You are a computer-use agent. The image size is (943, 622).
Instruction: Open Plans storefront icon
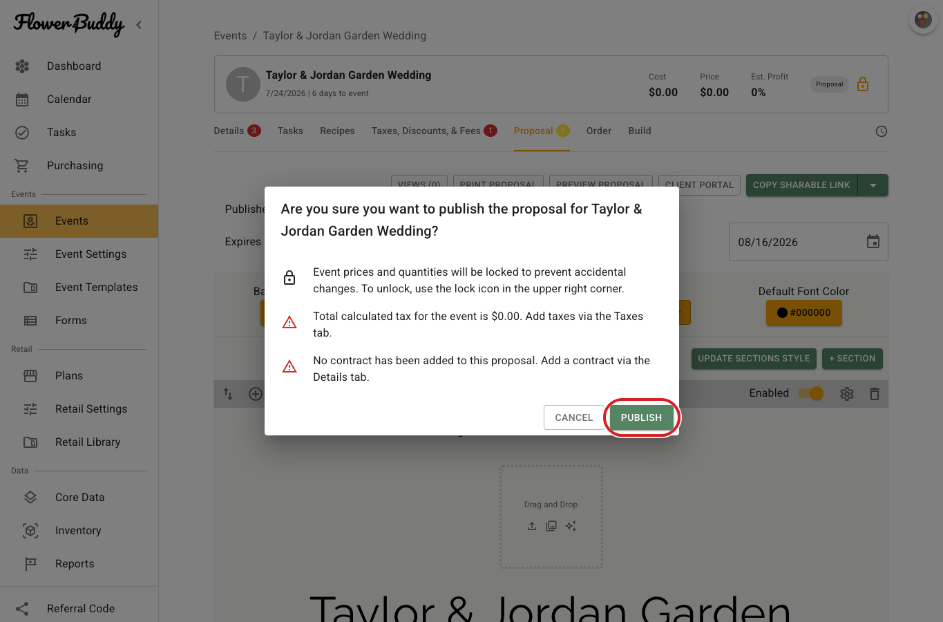pos(30,376)
